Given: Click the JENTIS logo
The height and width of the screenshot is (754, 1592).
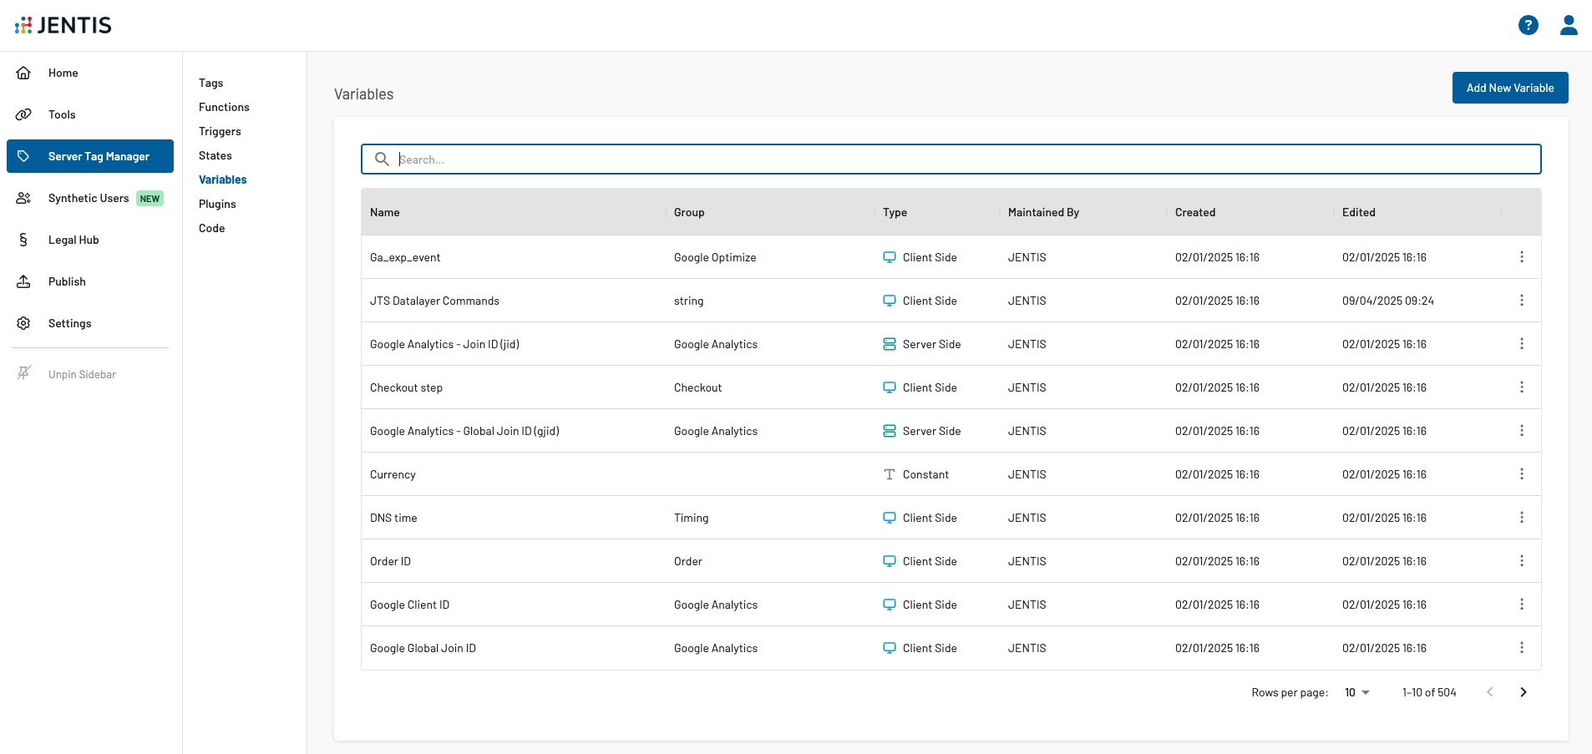Looking at the screenshot, I should point(63,26).
